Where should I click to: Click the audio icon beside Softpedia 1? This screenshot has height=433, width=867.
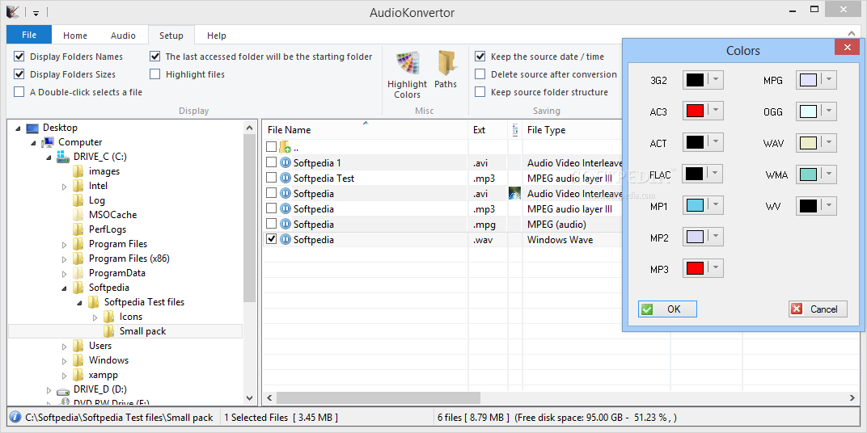click(x=285, y=162)
